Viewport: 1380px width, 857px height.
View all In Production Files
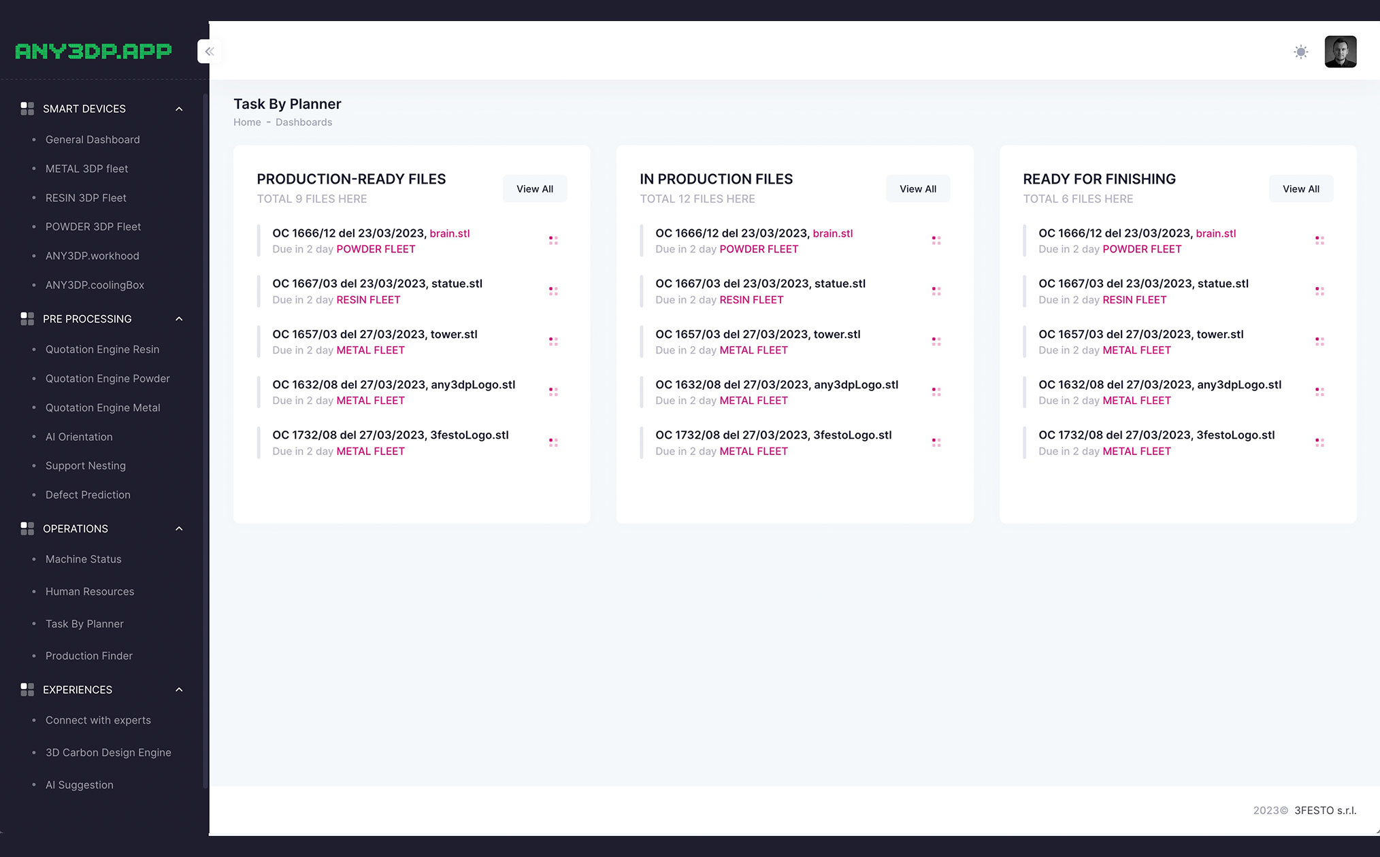pos(918,189)
